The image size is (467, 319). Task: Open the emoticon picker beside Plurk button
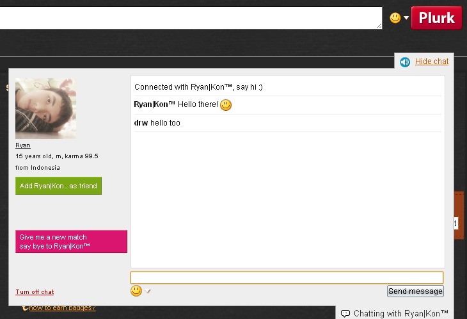[395, 18]
